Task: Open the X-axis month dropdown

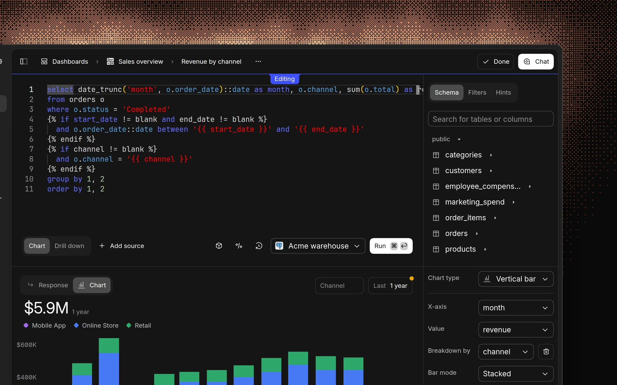Action: coord(516,308)
